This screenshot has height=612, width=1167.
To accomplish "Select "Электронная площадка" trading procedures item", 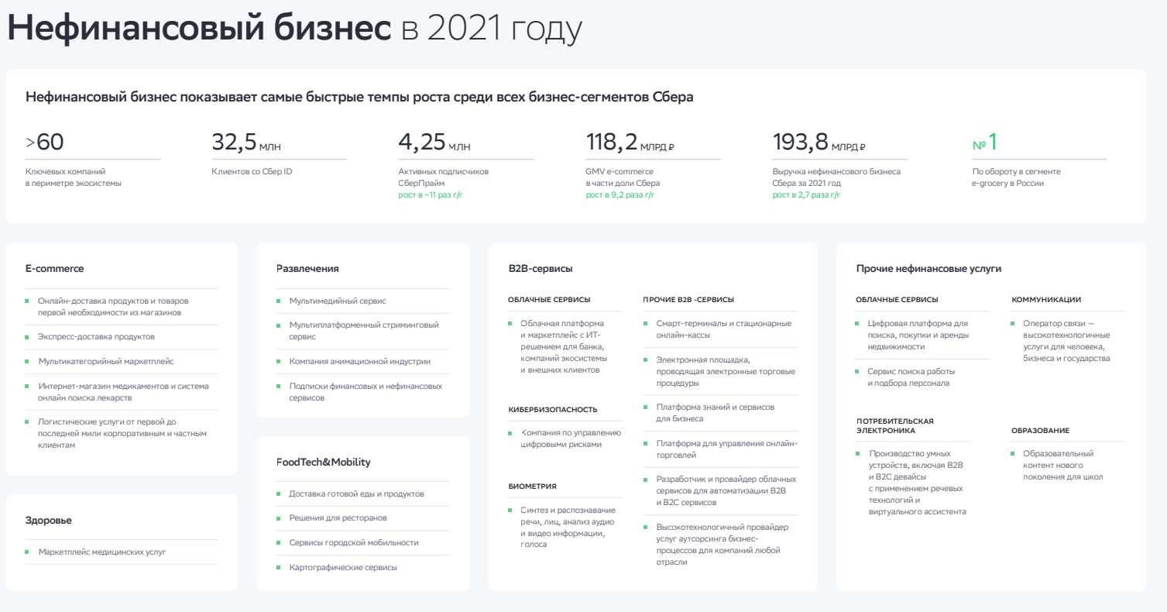I will [x=725, y=371].
